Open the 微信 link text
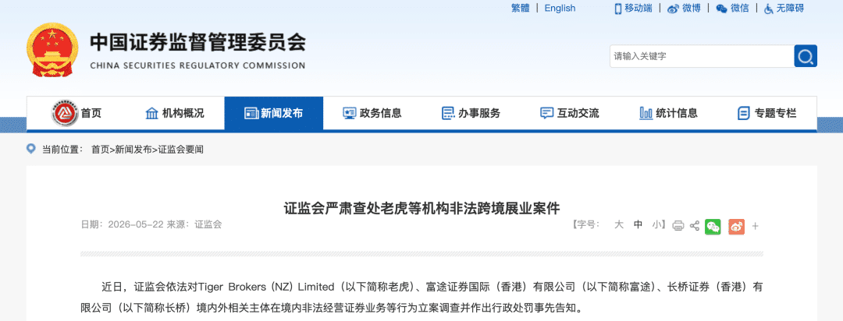 tap(740, 8)
